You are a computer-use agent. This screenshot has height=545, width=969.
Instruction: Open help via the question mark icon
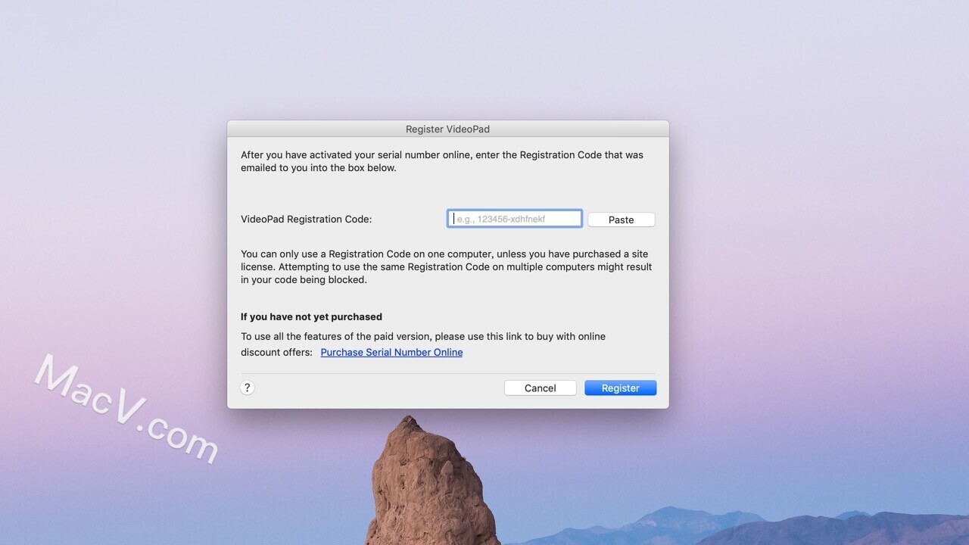247,388
